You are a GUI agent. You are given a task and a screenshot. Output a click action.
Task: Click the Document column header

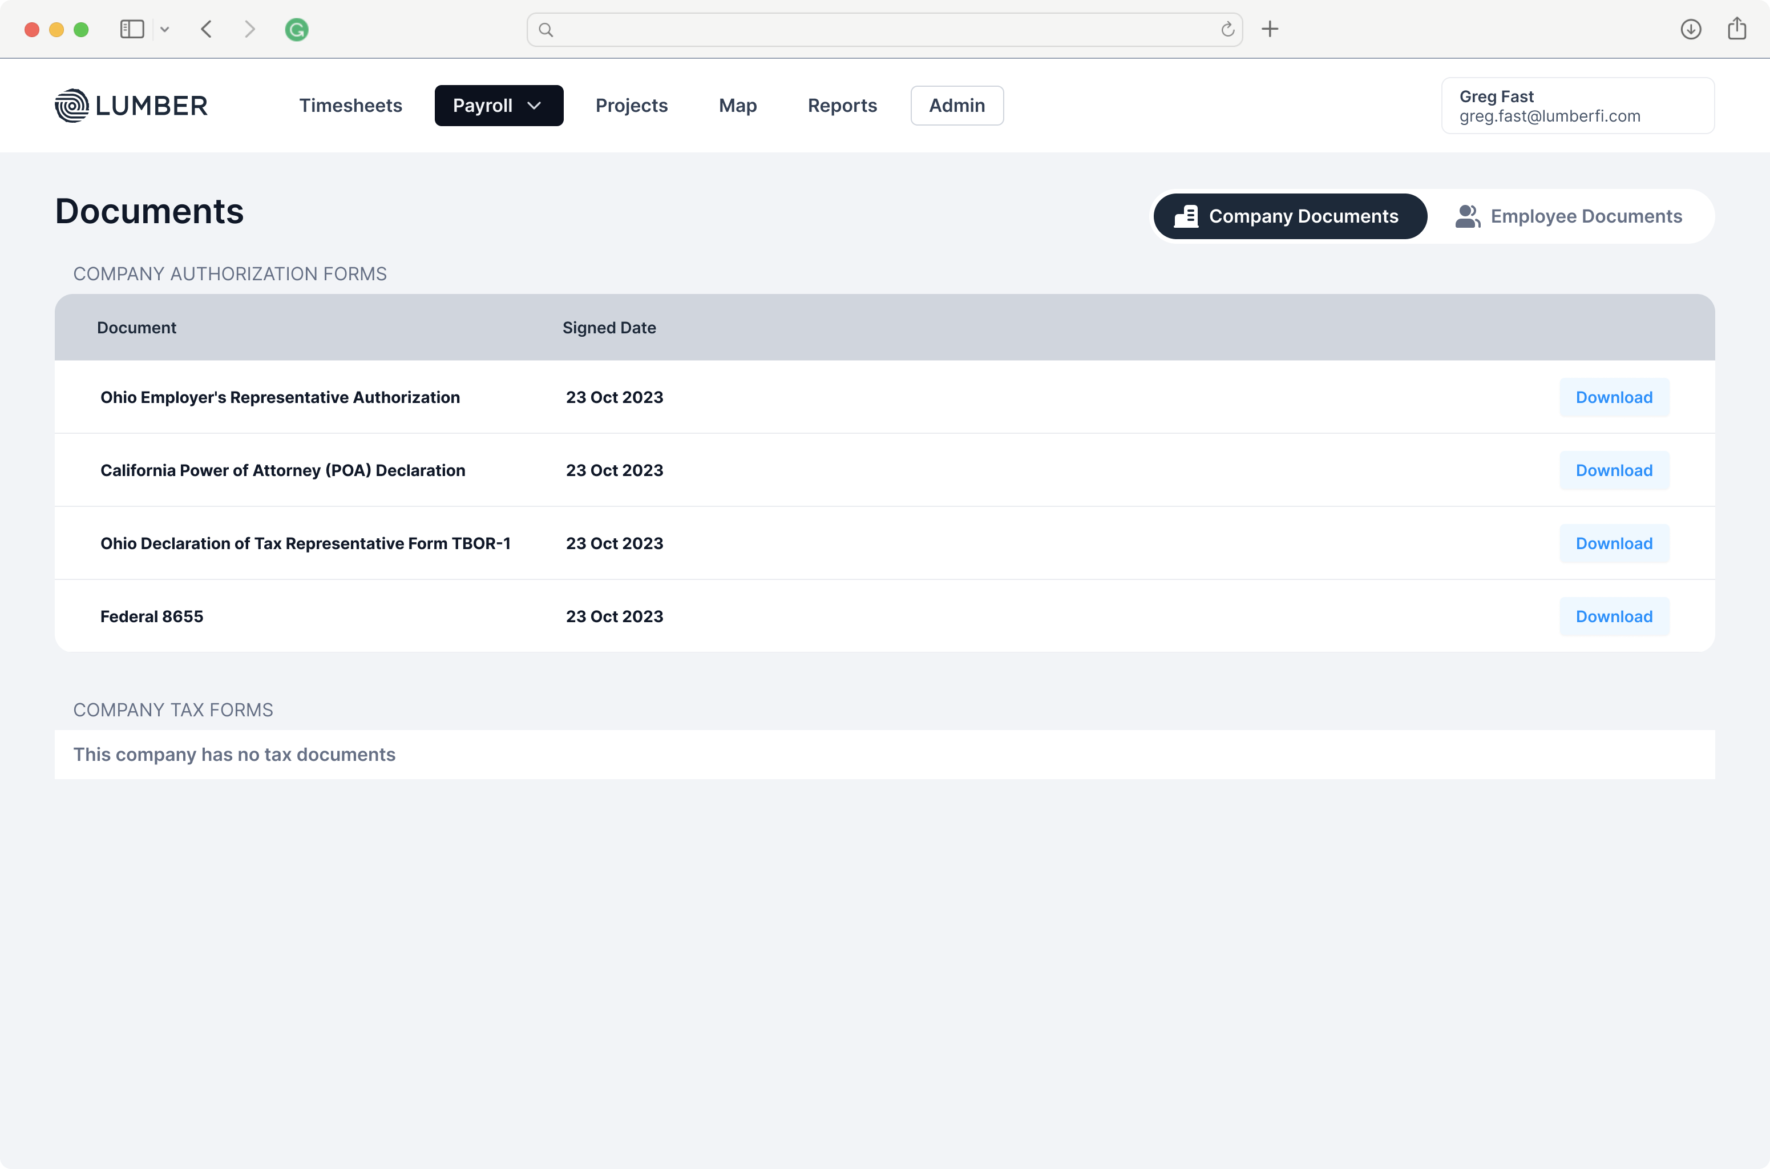click(136, 328)
